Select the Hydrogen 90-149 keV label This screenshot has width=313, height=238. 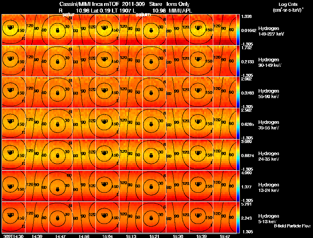point(270,63)
